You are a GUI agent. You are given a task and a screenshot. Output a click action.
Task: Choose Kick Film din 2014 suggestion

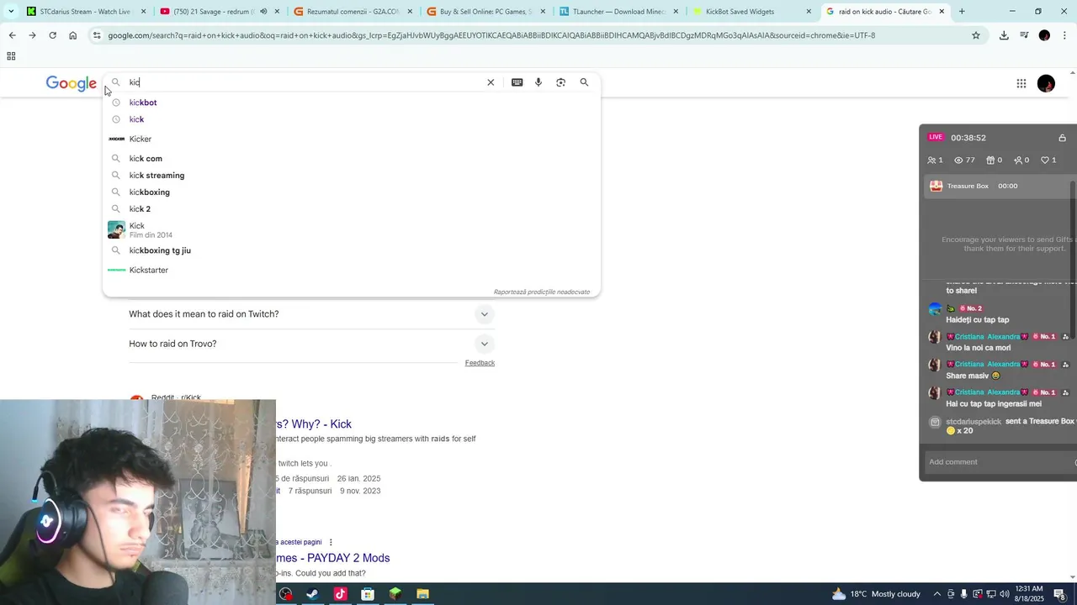(352, 229)
